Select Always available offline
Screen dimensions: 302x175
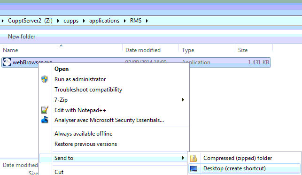tap(84, 134)
